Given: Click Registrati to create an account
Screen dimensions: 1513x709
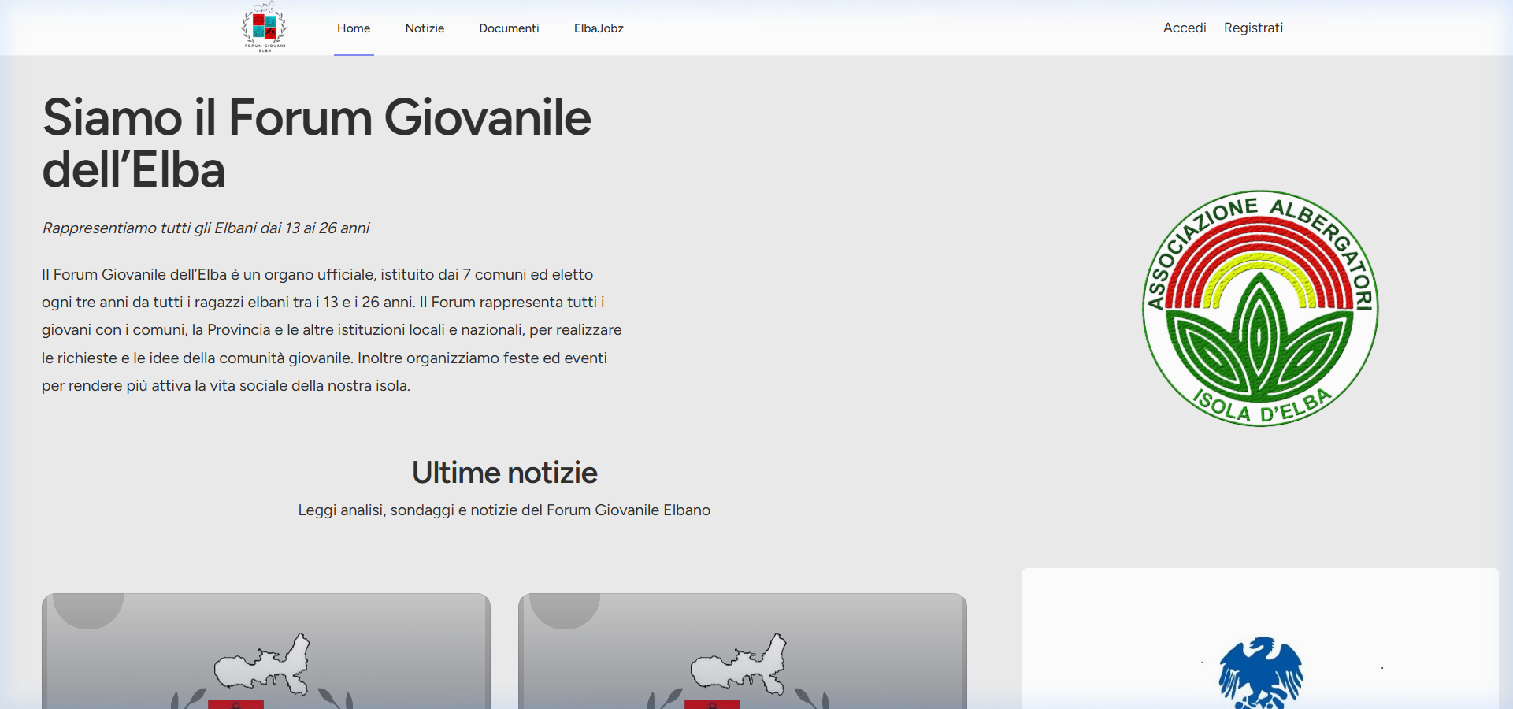Looking at the screenshot, I should click(x=1253, y=28).
